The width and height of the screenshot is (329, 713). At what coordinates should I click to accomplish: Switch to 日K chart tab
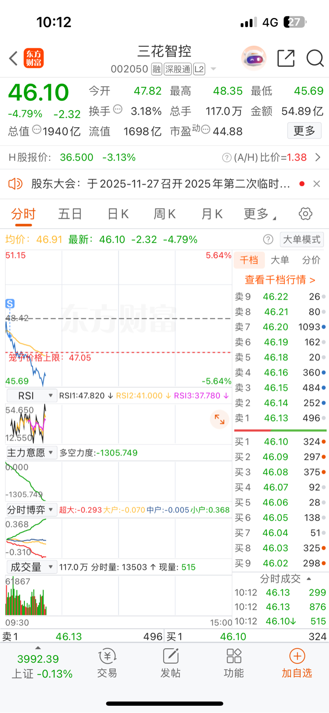click(118, 214)
